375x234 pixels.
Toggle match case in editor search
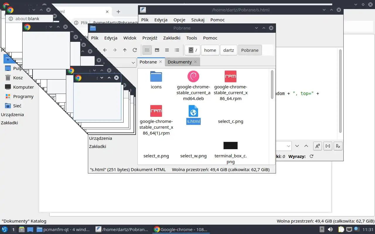tap(318, 146)
